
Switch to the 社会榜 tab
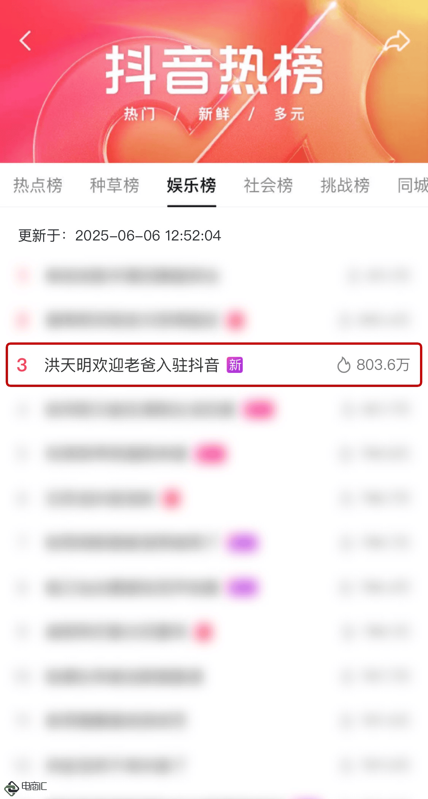(x=268, y=185)
